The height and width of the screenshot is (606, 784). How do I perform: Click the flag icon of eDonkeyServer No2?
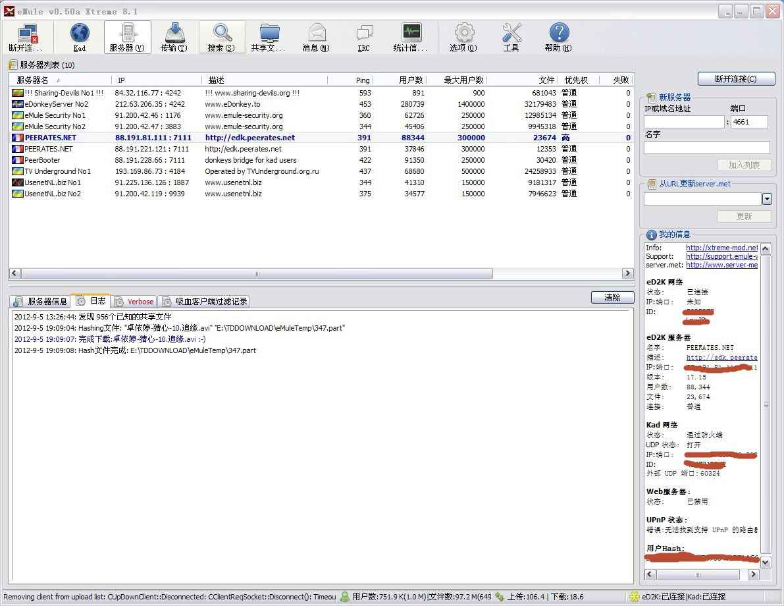(18, 104)
